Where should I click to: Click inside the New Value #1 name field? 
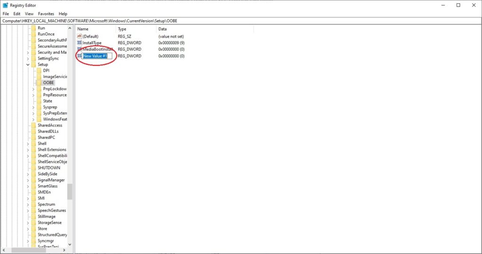[x=97, y=56]
